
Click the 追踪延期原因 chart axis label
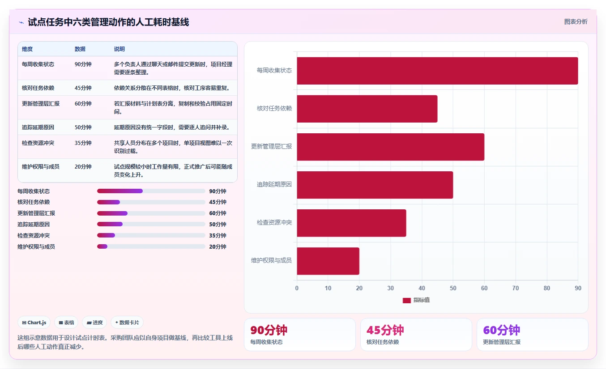click(274, 185)
